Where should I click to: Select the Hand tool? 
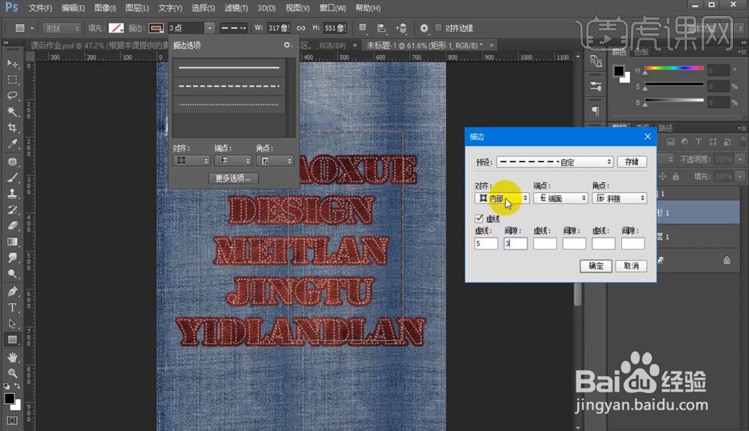pyautogui.click(x=12, y=357)
